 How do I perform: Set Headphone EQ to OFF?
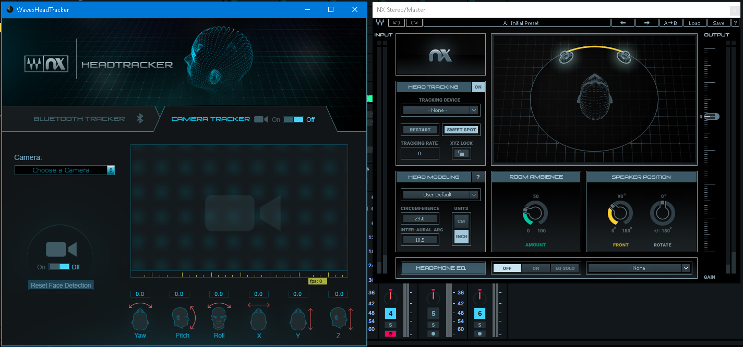pyautogui.click(x=507, y=268)
